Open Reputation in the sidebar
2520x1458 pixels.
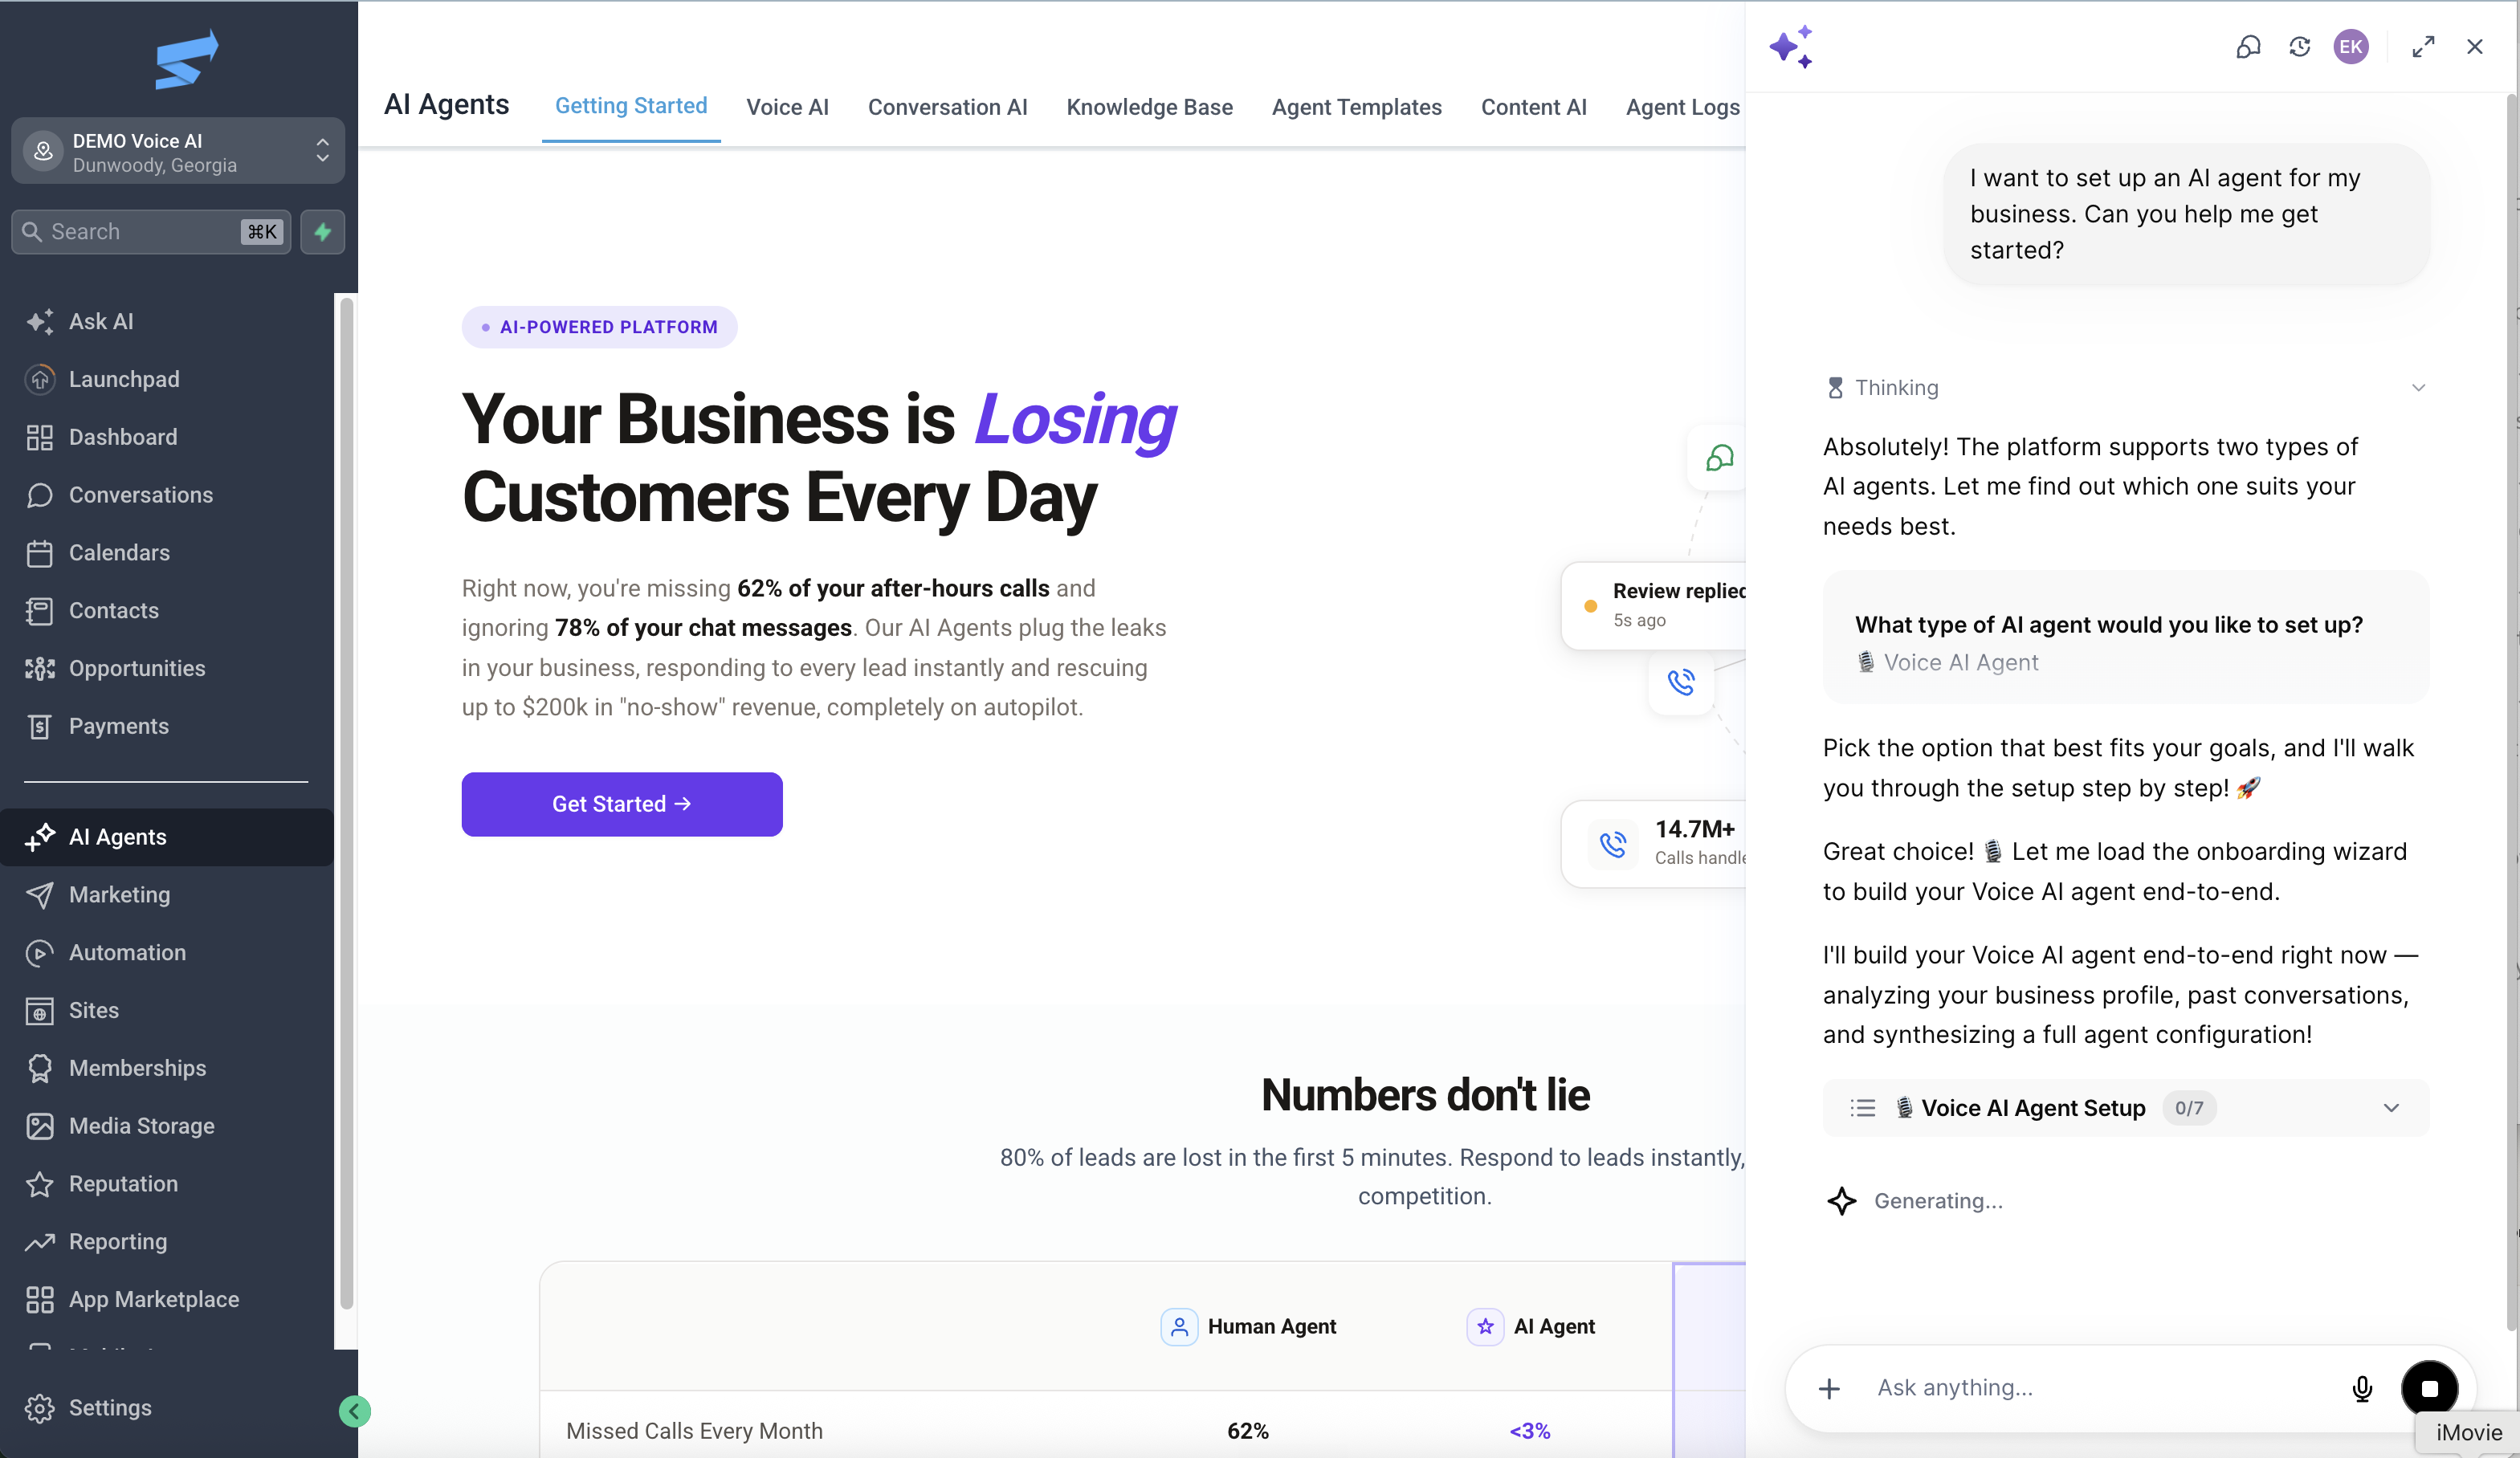pos(123,1183)
